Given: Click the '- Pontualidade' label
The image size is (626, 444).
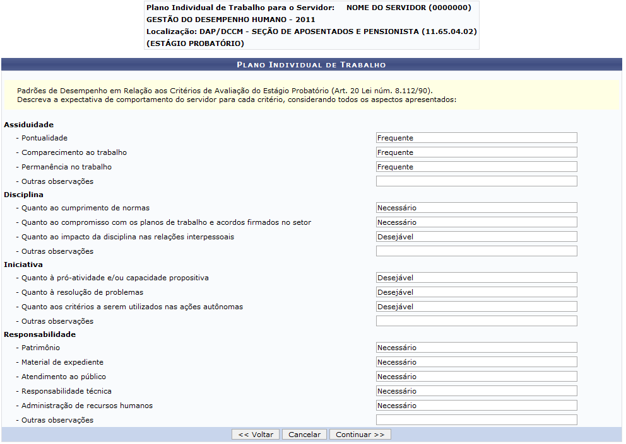Looking at the screenshot, I should coord(42,138).
